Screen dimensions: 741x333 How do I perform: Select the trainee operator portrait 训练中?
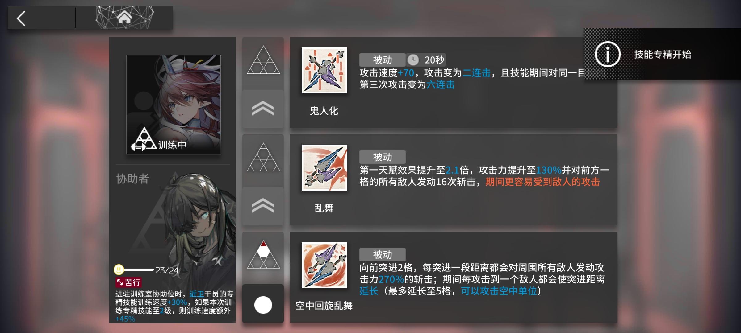[x=174, y=105]
